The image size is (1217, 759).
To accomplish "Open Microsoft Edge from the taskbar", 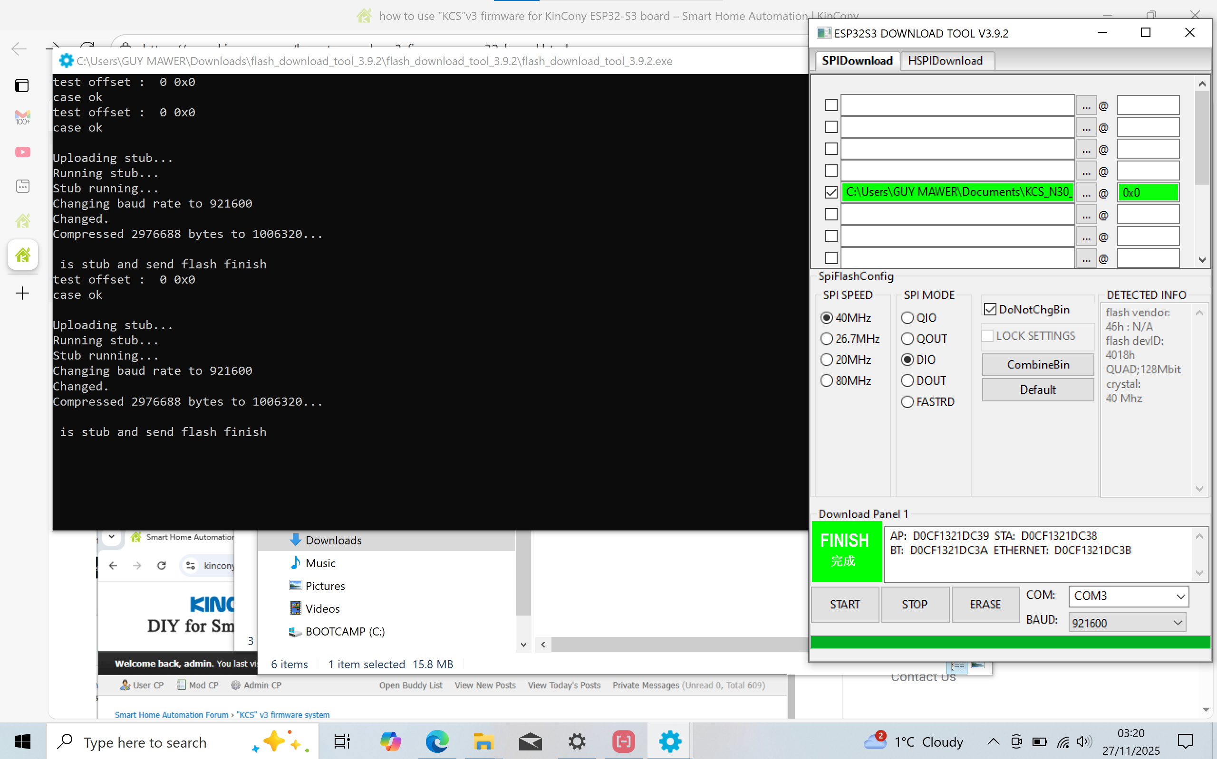I will point(436,741).
